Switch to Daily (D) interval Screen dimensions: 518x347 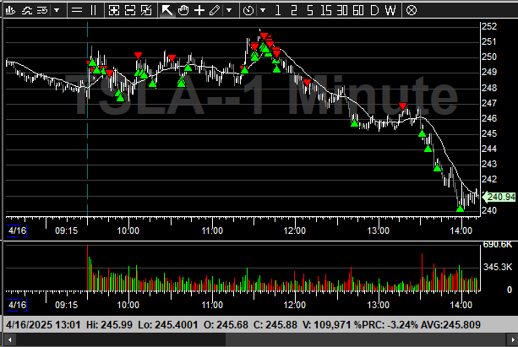tap(374, 11)
